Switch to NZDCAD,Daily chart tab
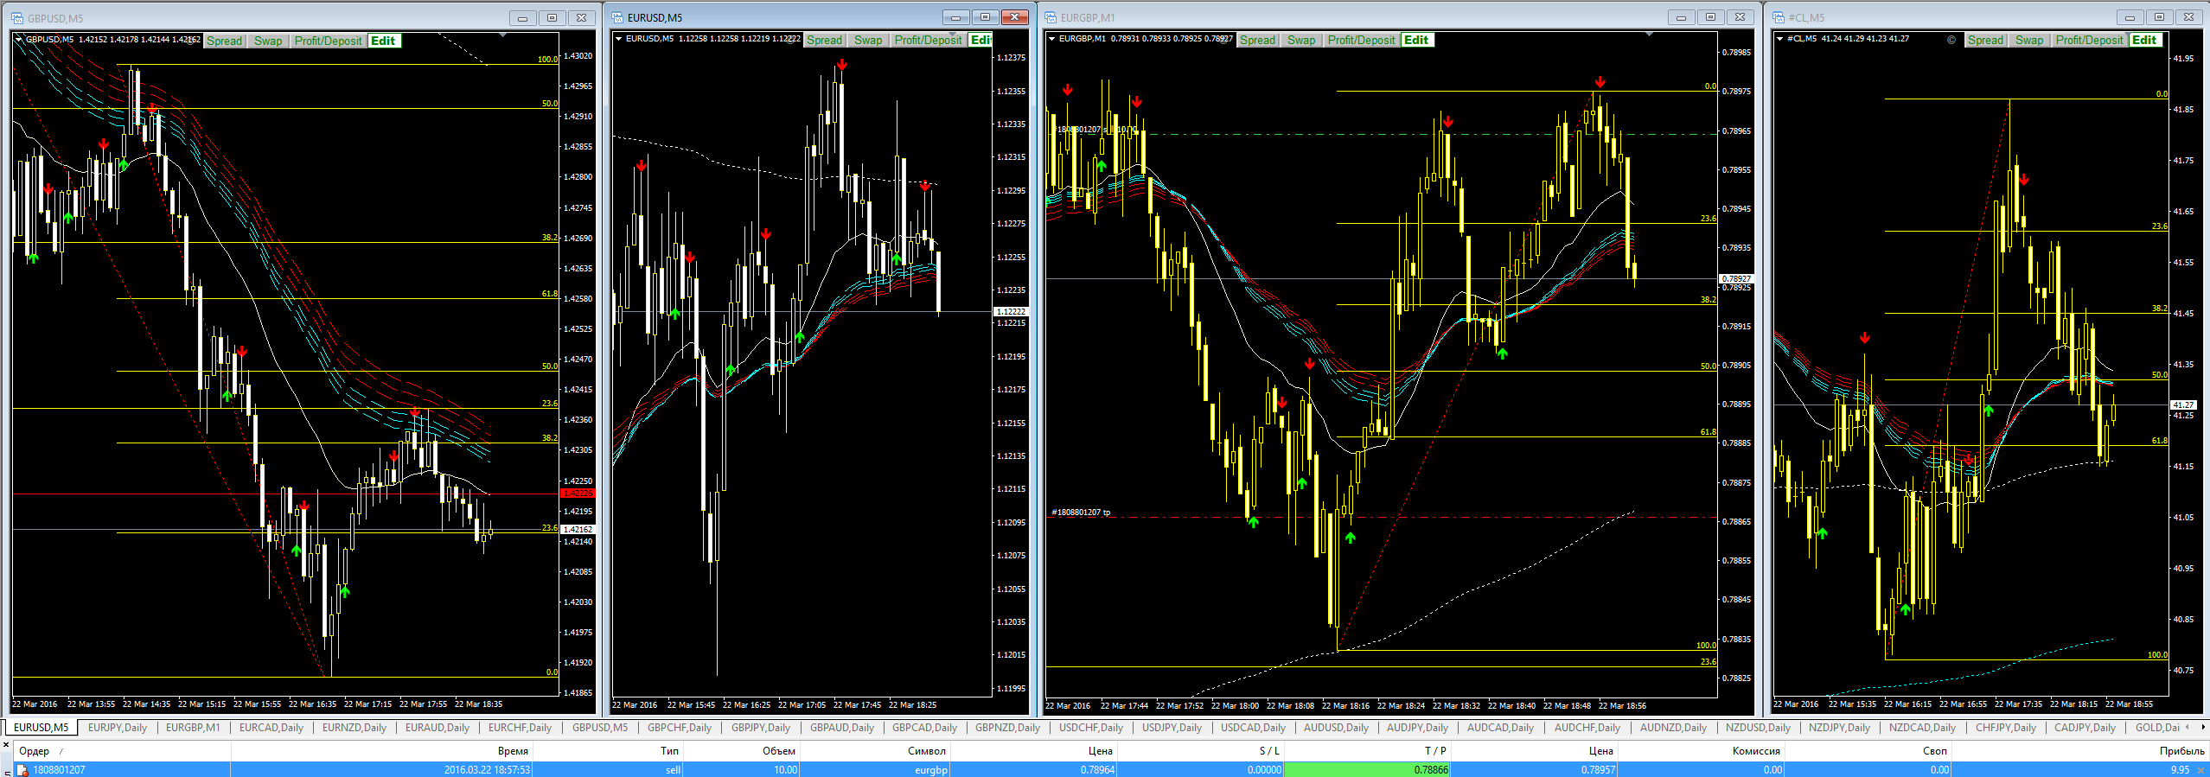 coord(1923,727)
